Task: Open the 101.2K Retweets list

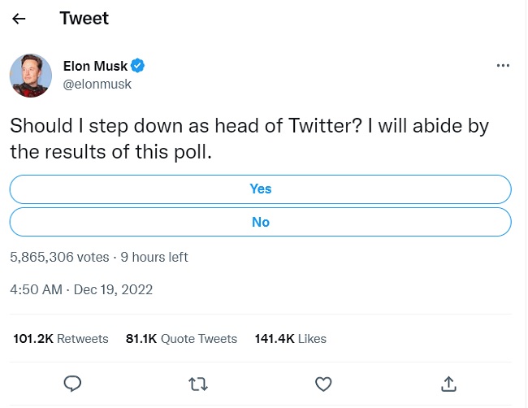Action: coord(61,338)
